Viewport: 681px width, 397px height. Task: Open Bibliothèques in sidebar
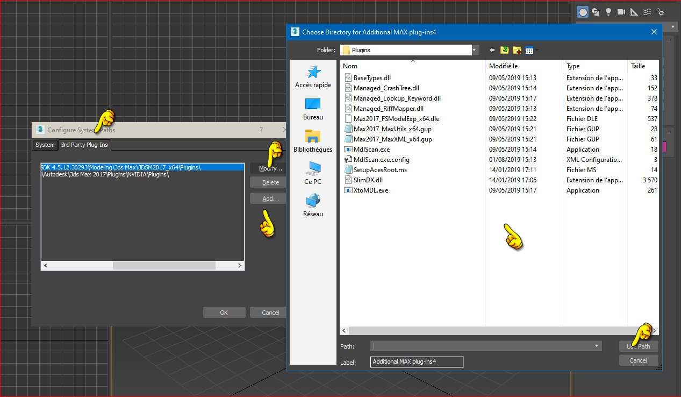313,141
